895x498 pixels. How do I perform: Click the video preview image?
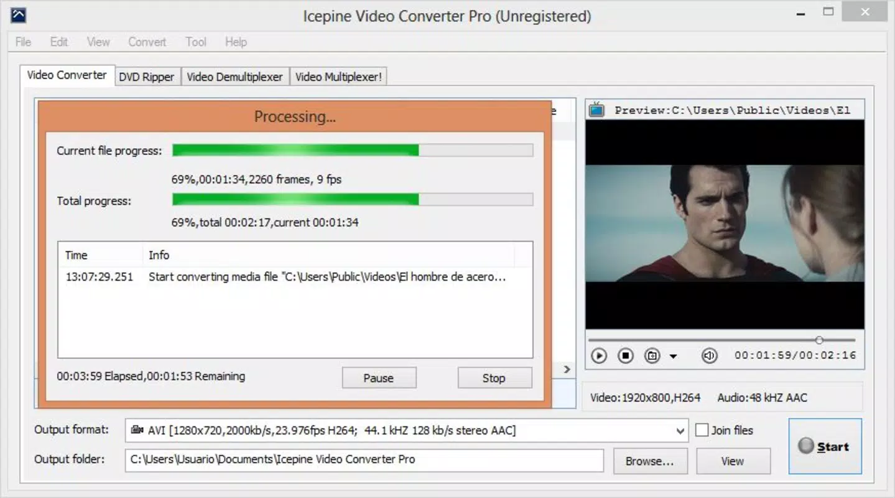[725, 223]
